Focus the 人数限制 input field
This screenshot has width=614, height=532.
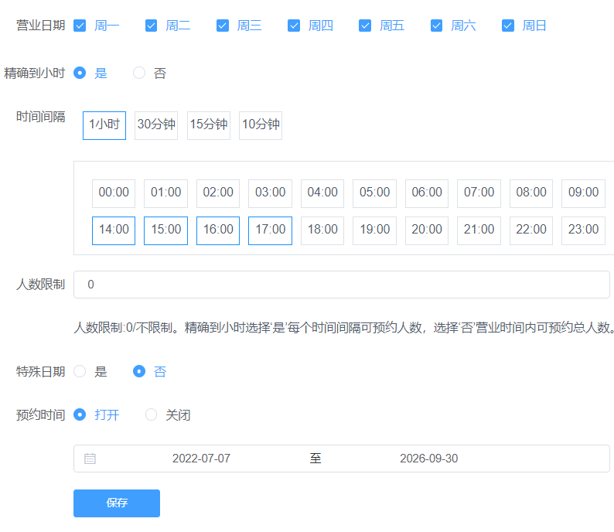(x=342, y=285)
